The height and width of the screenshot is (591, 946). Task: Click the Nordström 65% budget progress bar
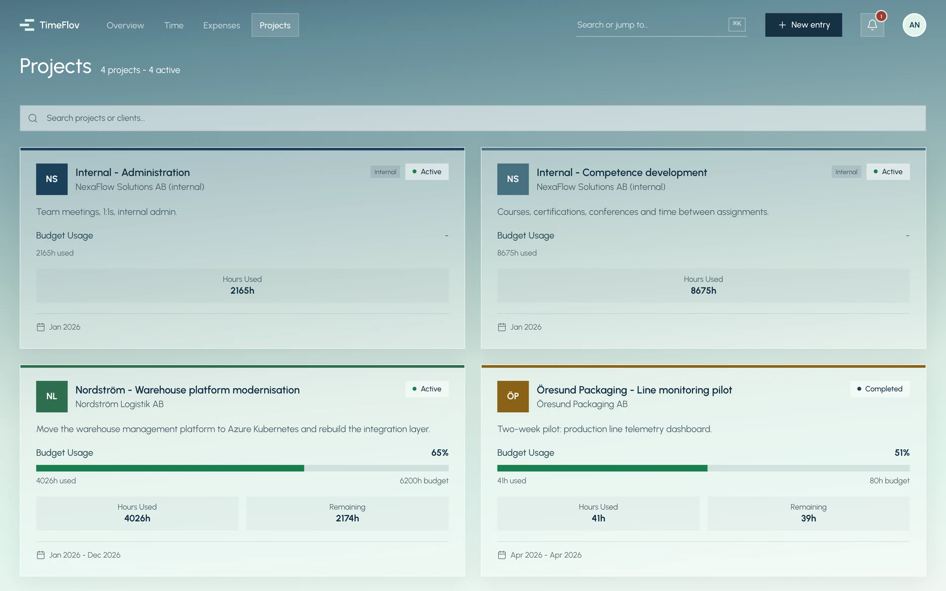[x=242, y=468]
